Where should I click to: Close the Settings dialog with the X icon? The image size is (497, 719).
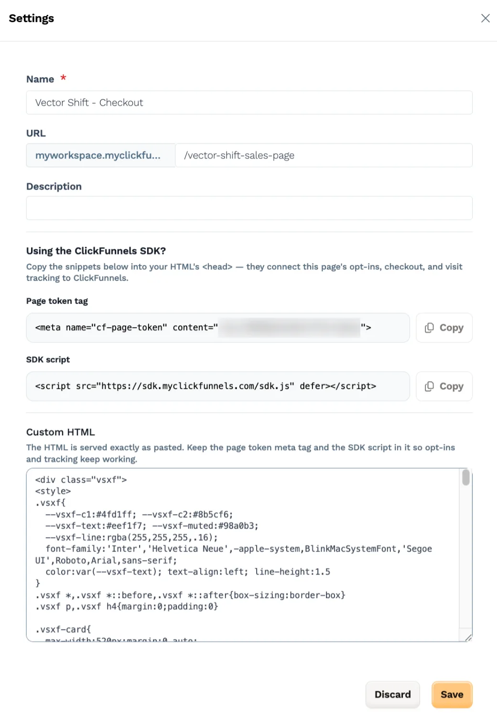[485, 18]
